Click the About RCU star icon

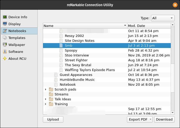tap(5, 58)
